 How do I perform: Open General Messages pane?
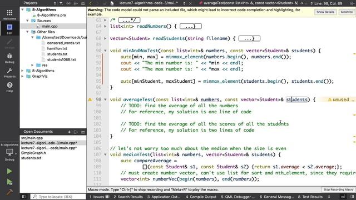click(276, 197)
